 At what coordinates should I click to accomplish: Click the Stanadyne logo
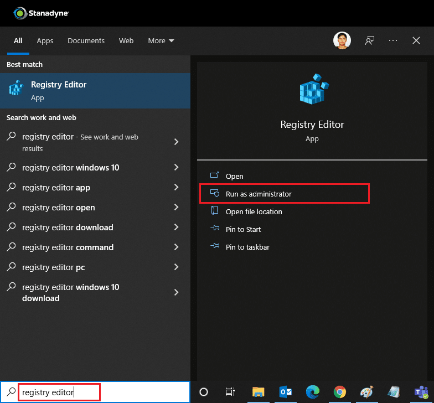[41, 13]
